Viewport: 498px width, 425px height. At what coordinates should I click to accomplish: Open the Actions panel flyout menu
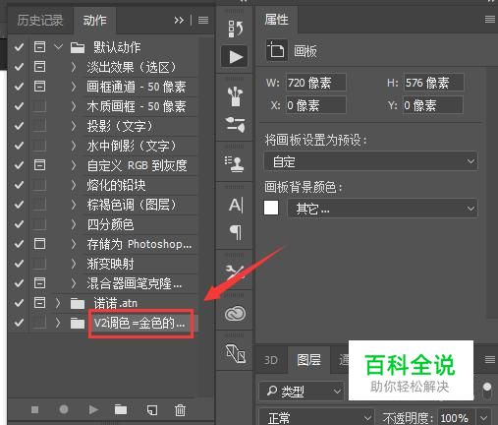203,21
